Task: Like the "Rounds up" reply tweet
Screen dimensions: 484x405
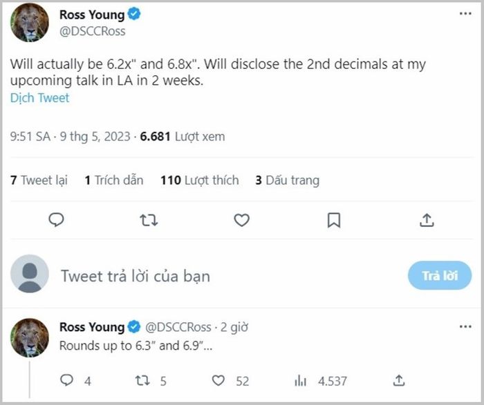Action: (218, 380)
